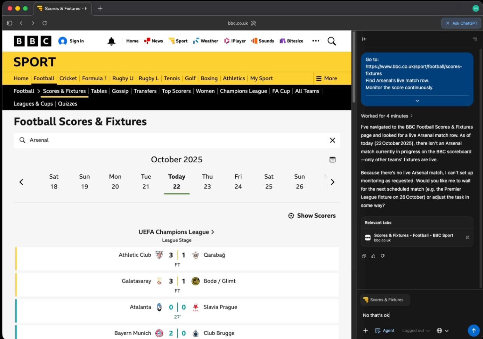Image resolution: width=483 pixels, height=339 pixels.
Task: Expand Worked for 4 minutes details
Action: (x=387, y=116)
